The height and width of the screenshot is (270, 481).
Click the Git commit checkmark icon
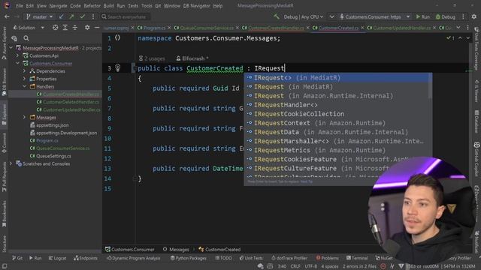click(82, 16)
